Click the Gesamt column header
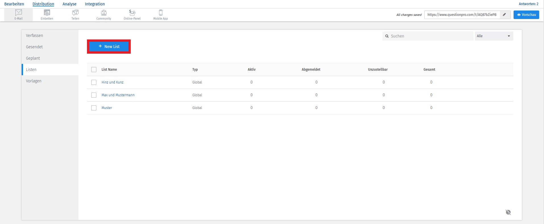Image resolution: width=544 pixels, height=224 pixels. (x=429, y=70)
